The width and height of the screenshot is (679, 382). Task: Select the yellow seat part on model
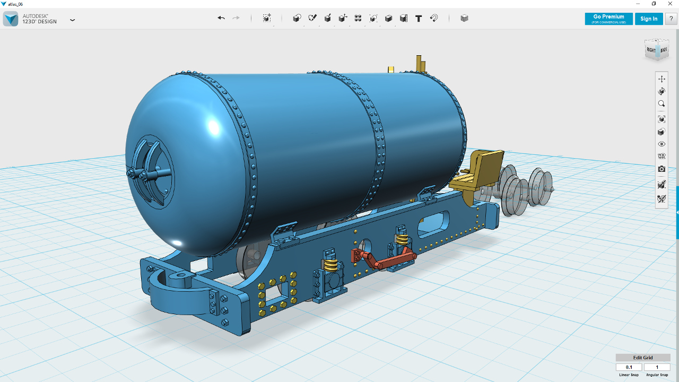click(476, 172)
